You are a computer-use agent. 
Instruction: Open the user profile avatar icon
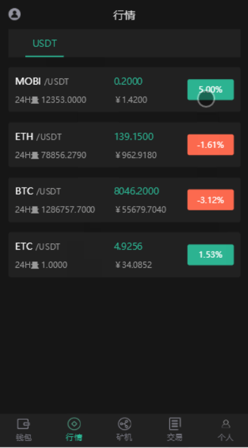[15, 14]
